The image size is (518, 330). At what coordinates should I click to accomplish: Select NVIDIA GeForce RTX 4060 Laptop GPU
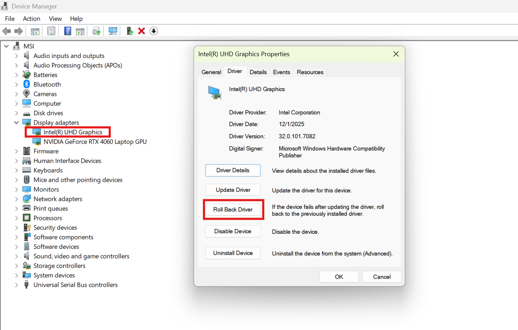tap(95, 142)
